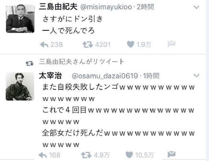Open the 2時間 timestamp of first tweet

click(145, 7)
